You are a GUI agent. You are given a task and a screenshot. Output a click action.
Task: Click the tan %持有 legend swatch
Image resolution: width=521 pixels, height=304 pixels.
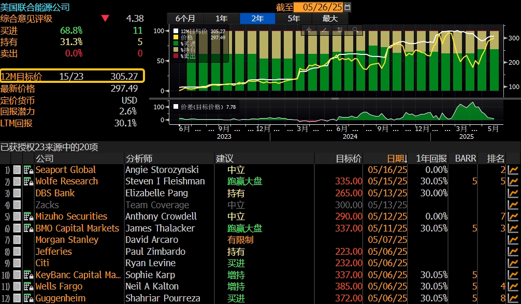coord(176,50)
